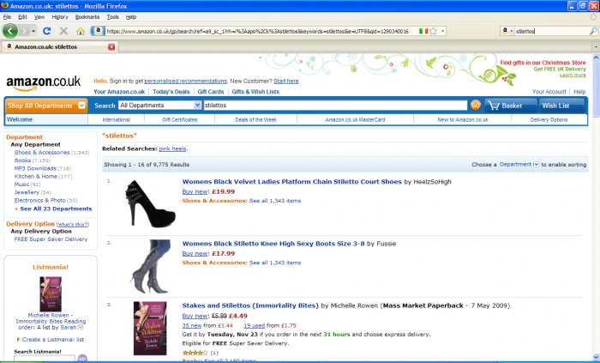Image resolution: width=600 pixels, height=363 pixels.
Task: Open the Gift Cards link
Action: (211, 92)
